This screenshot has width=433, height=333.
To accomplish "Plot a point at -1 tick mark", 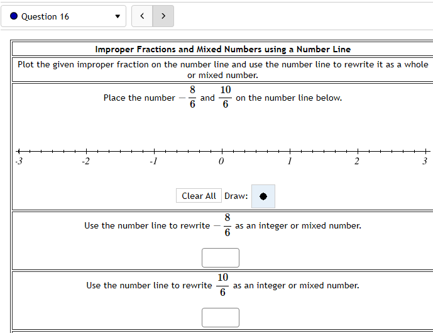I will tap(155, 152).
